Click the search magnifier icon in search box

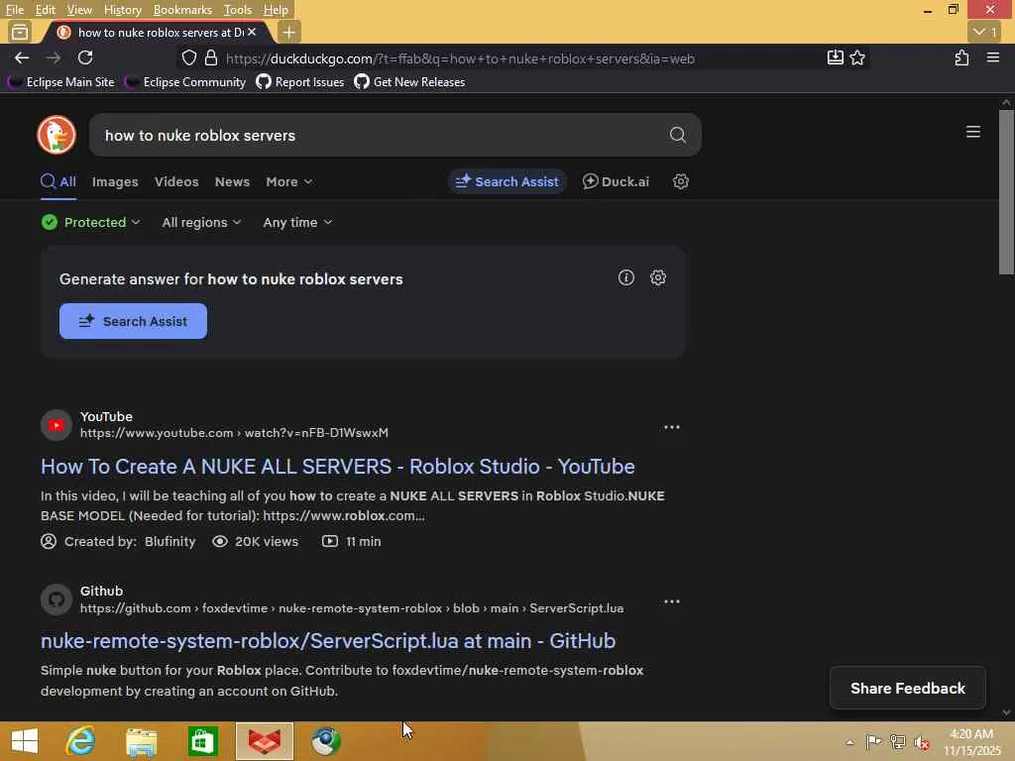click(677, 135)
